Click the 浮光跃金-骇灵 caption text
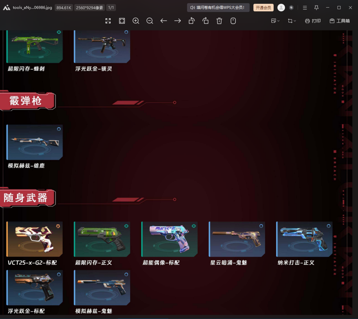 (x=93, y=69)
